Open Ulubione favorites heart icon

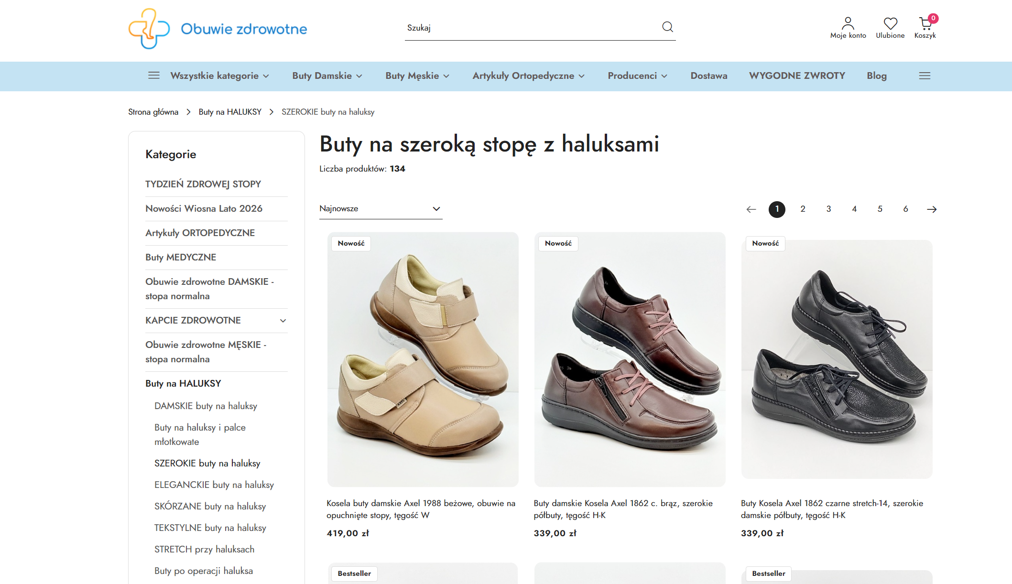(890, 23)
